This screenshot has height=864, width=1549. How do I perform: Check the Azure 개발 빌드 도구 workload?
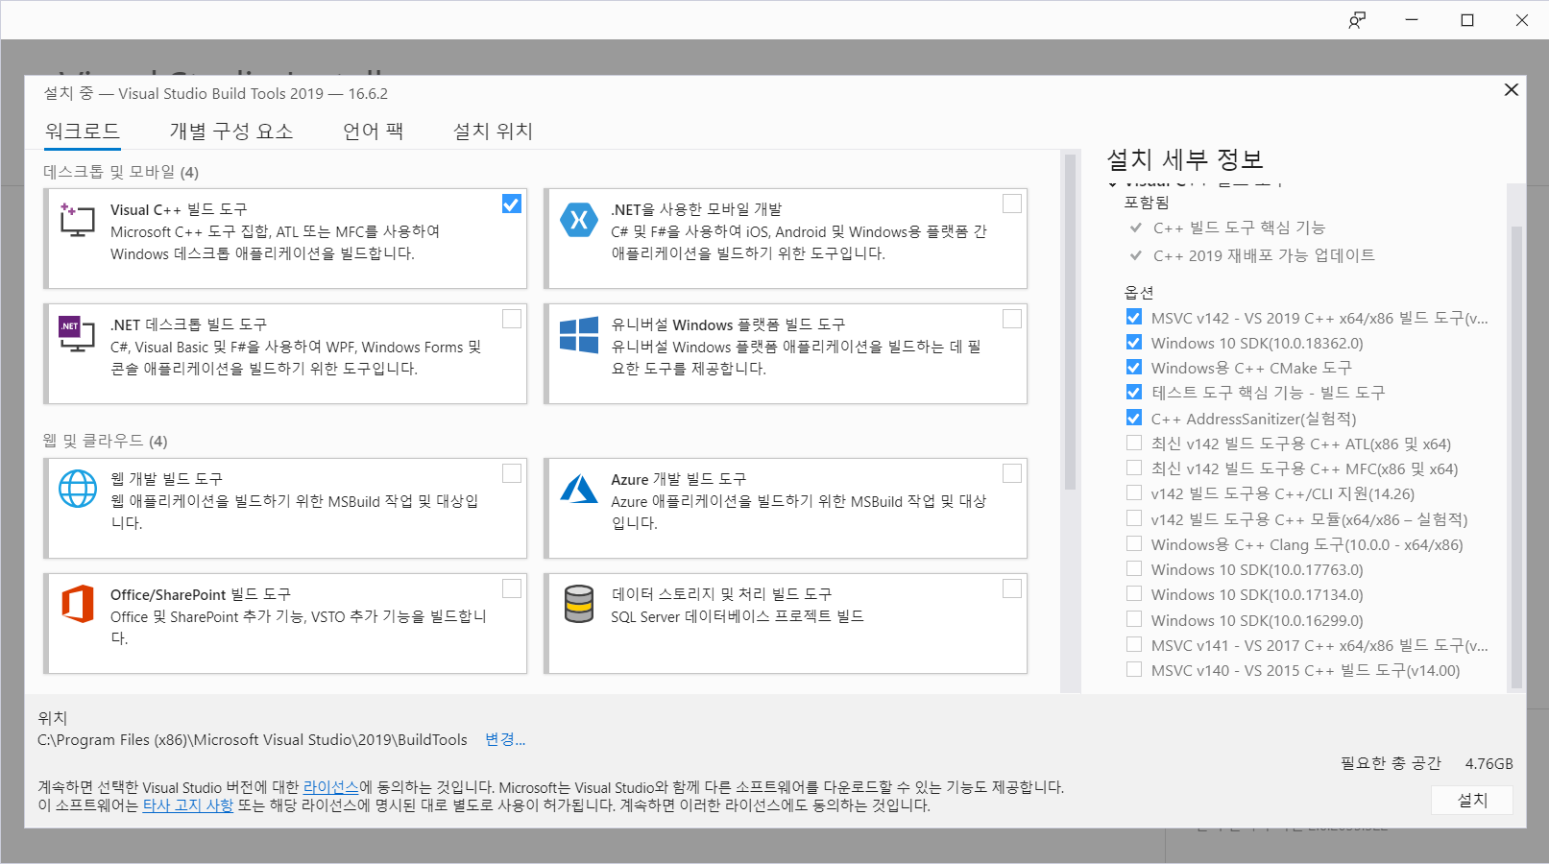coord(1012,473)
